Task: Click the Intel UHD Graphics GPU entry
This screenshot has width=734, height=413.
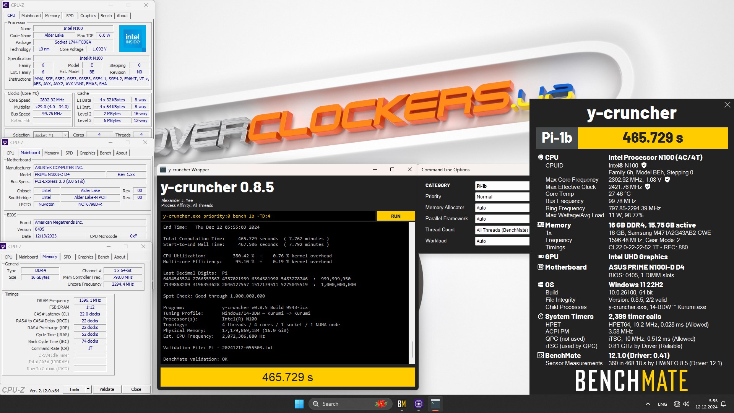Action: (x=638, y=257)
